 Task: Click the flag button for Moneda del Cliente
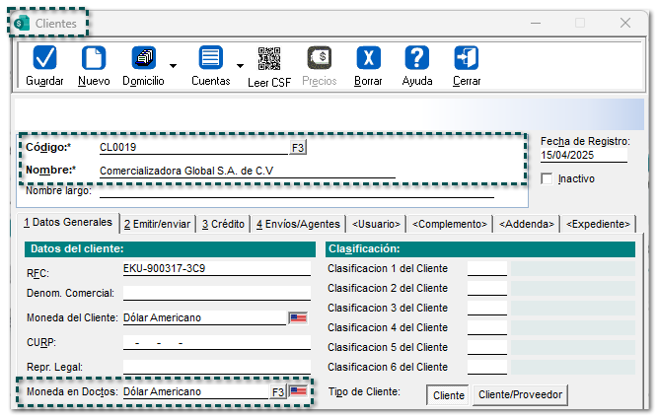[x=297, y=317]
